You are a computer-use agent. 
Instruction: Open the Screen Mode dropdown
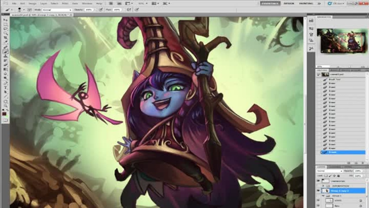166,3
